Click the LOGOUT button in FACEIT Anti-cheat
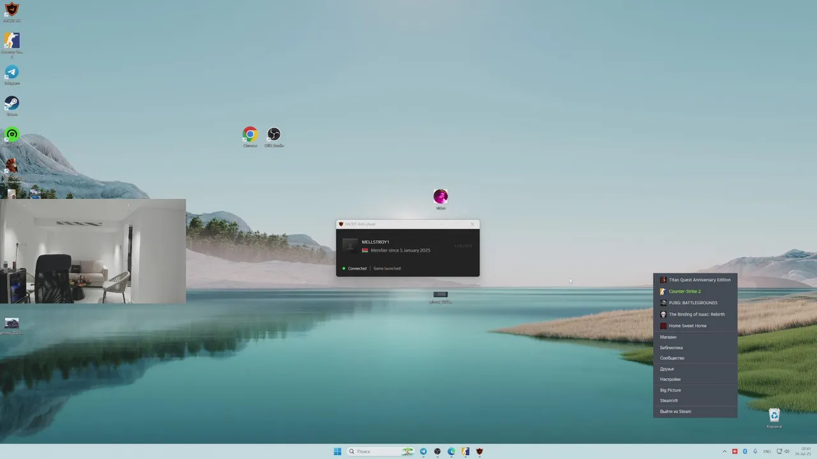 [463, 246]
